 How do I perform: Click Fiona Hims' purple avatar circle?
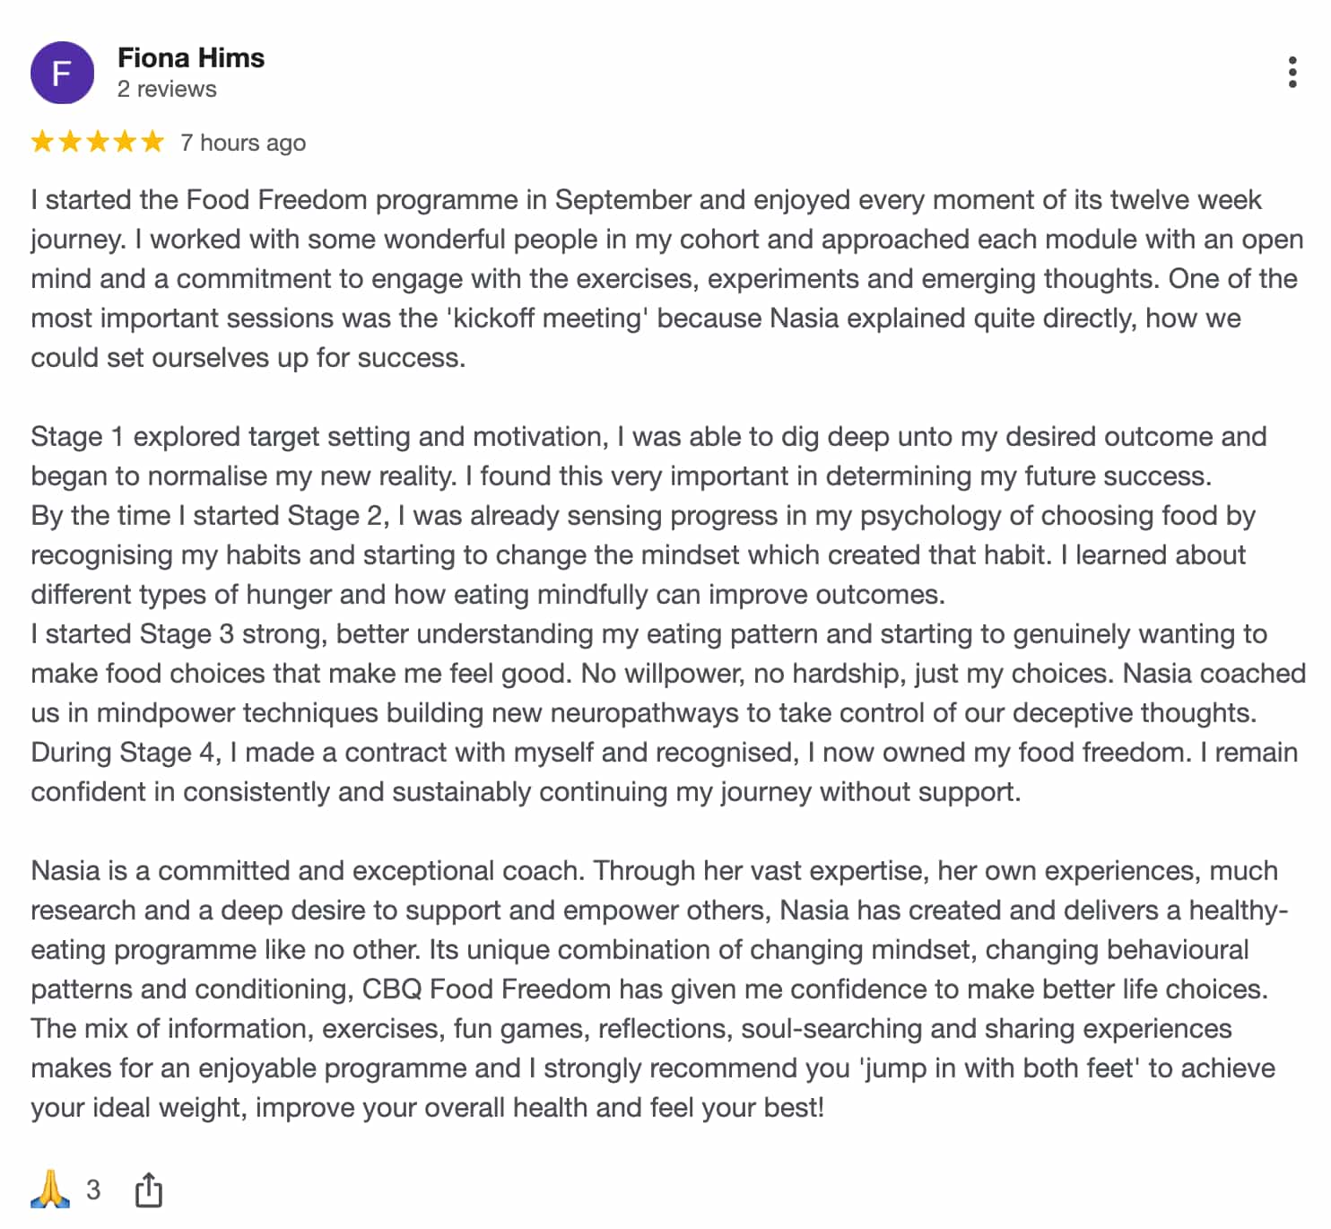coord(62,73)
